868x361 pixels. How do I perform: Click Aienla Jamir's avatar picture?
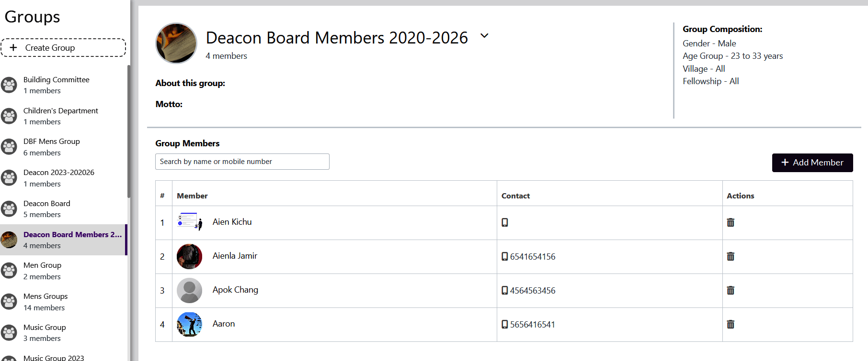pos(189,256)
